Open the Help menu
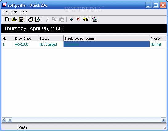Image resolution: width=168 pixels, height=131 pixels. click(24, 12)
